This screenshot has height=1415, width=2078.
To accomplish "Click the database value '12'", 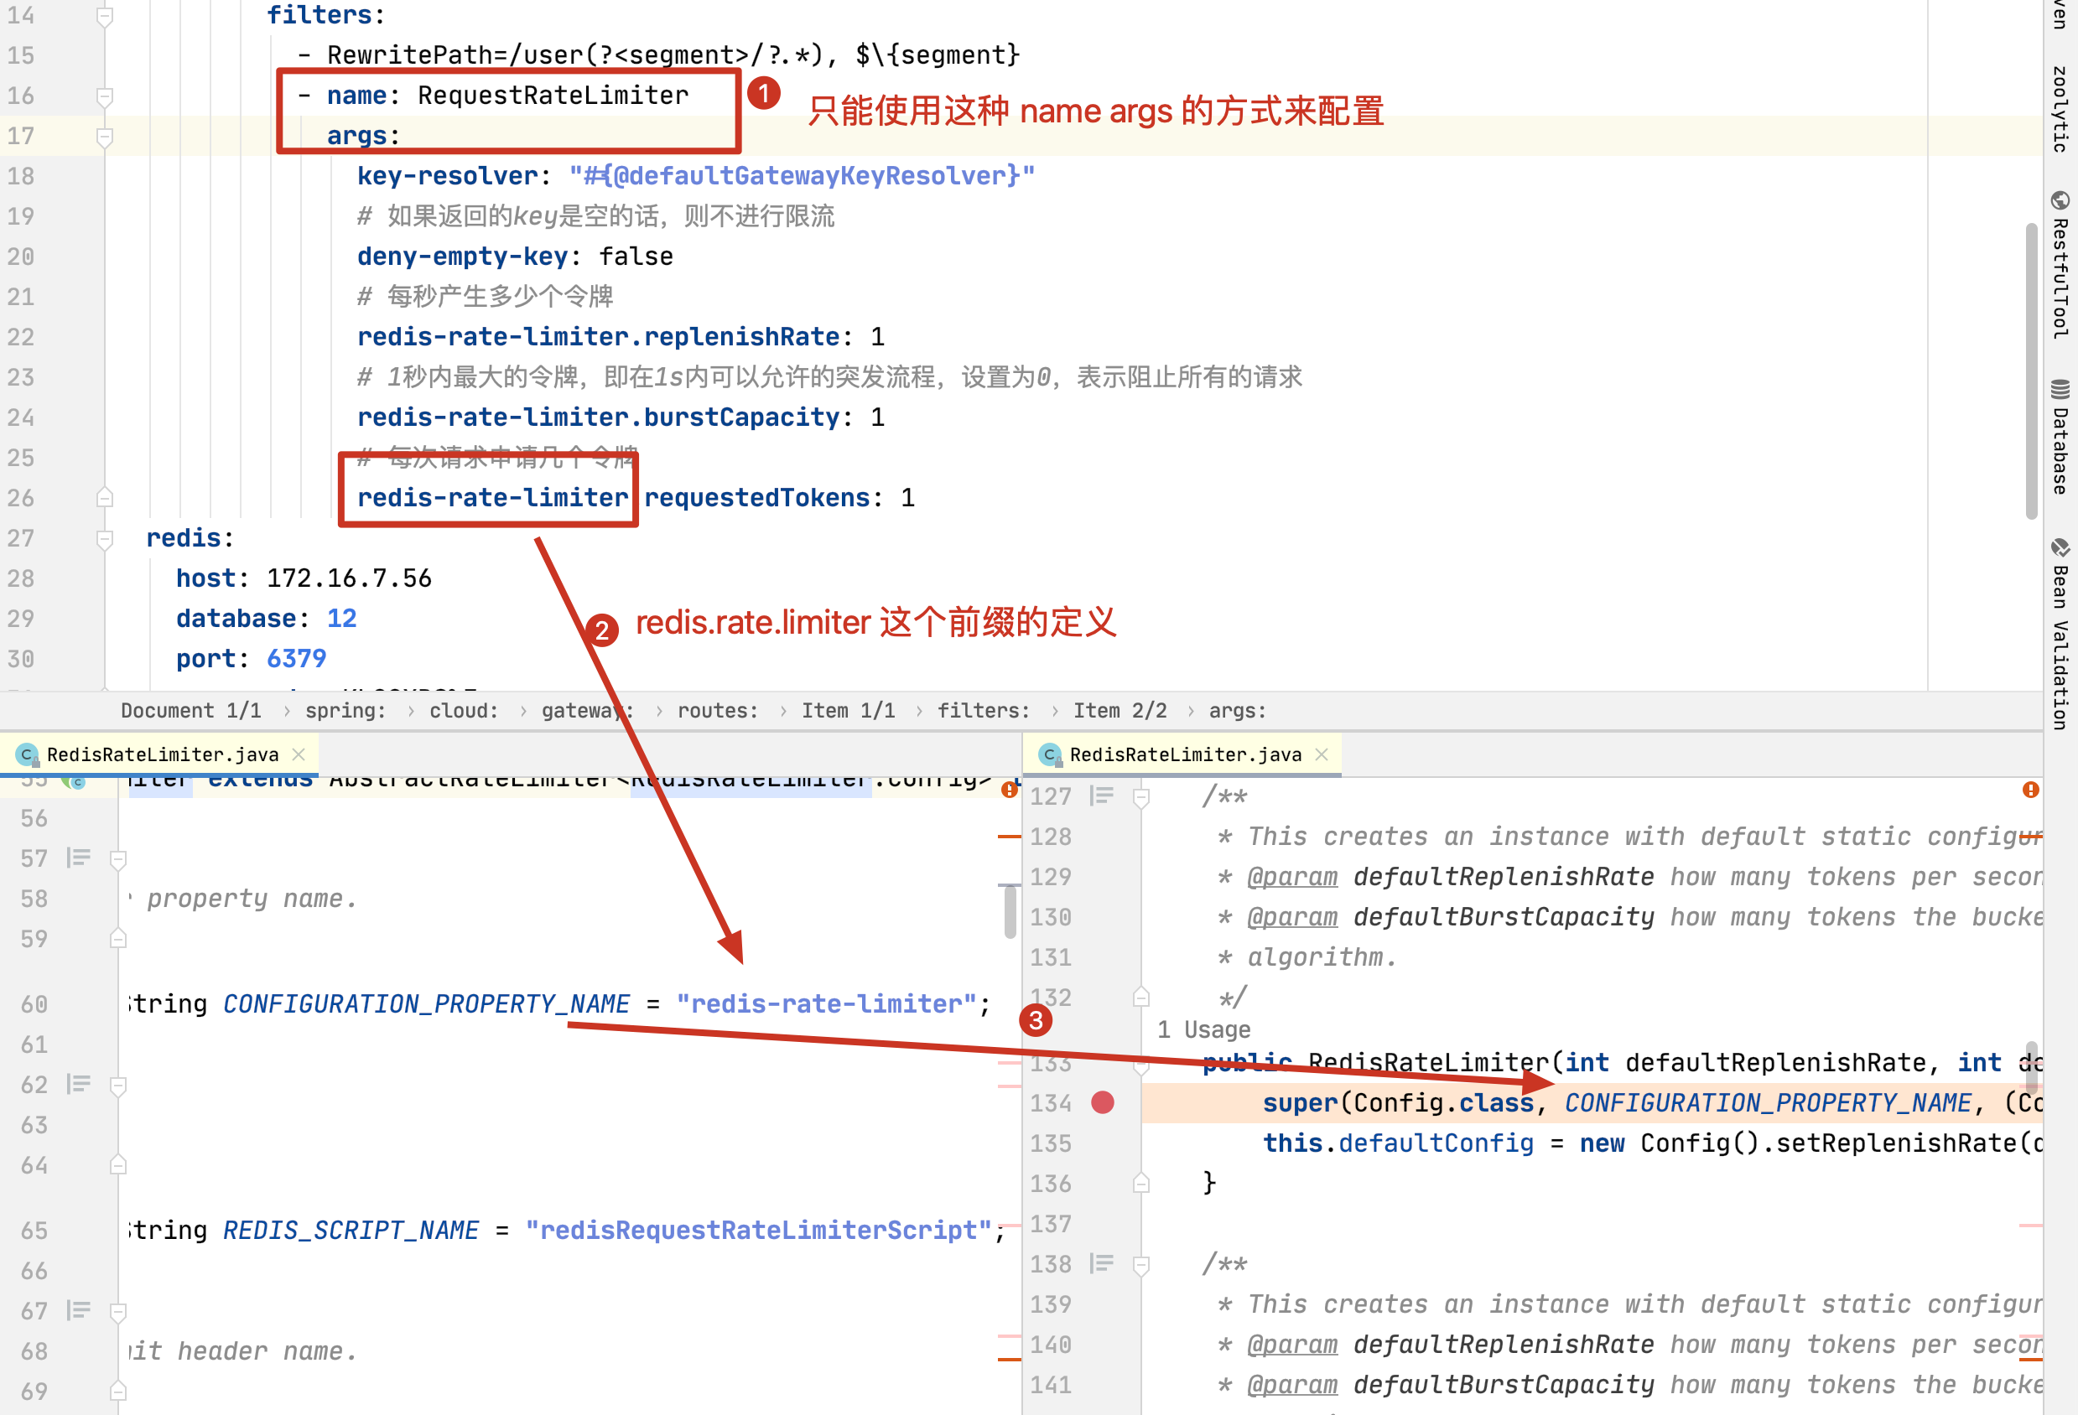I will click(341, 619).
